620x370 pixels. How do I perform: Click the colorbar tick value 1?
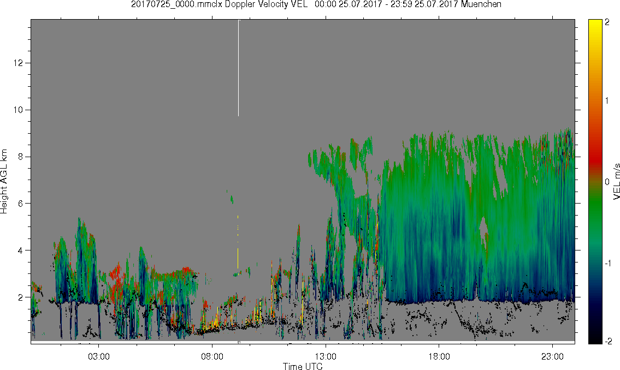607,101
